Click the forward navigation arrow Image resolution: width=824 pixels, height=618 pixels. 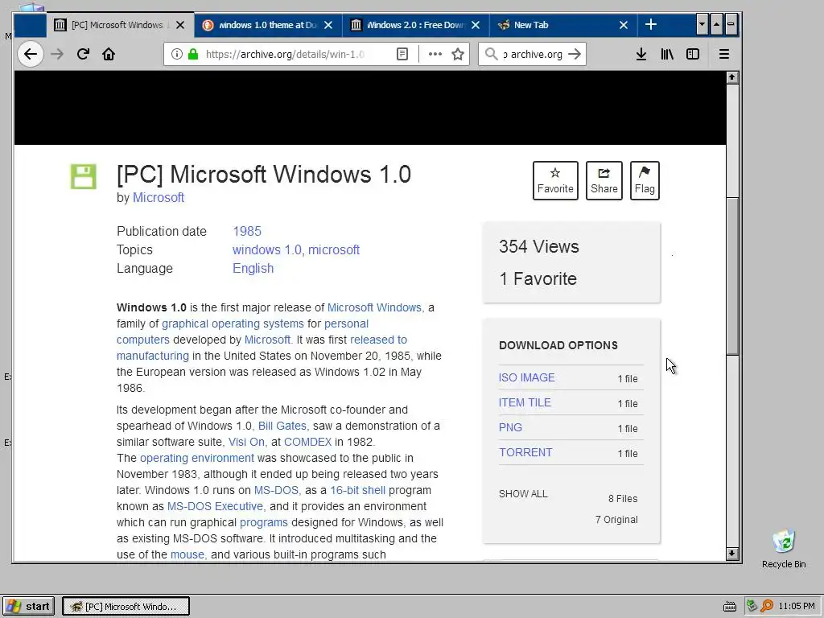coord(57,54)
